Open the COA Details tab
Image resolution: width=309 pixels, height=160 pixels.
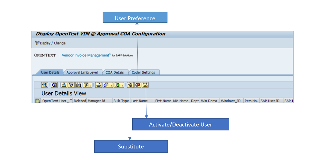tap(115, 72)
